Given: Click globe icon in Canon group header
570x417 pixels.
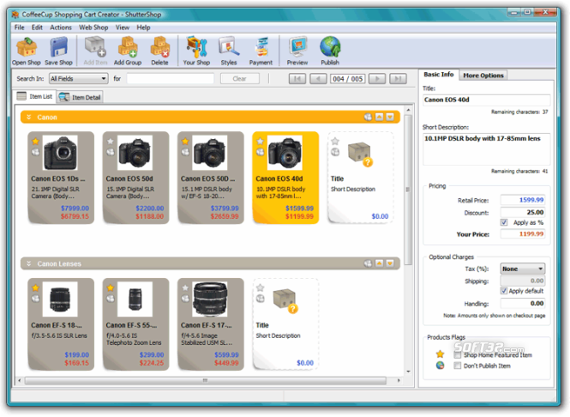Looking at the screenshot, I should pos(368,117).
